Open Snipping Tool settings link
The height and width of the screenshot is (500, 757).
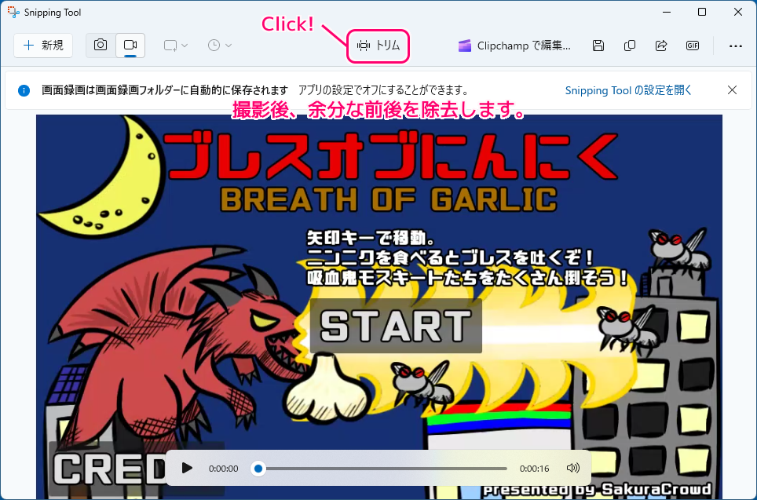coord(627,89)
